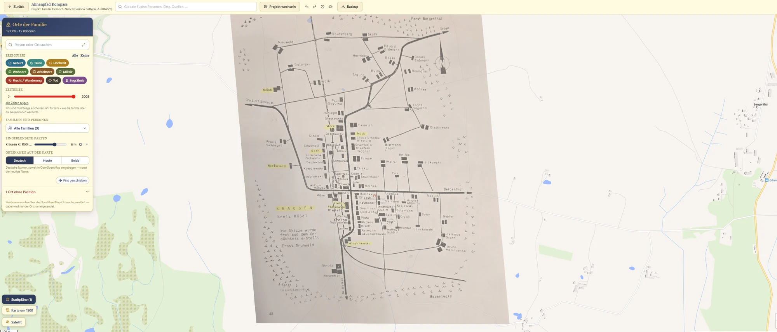Open the version history clock icon
Screen dimensions: 777x332
click(322, 7)
